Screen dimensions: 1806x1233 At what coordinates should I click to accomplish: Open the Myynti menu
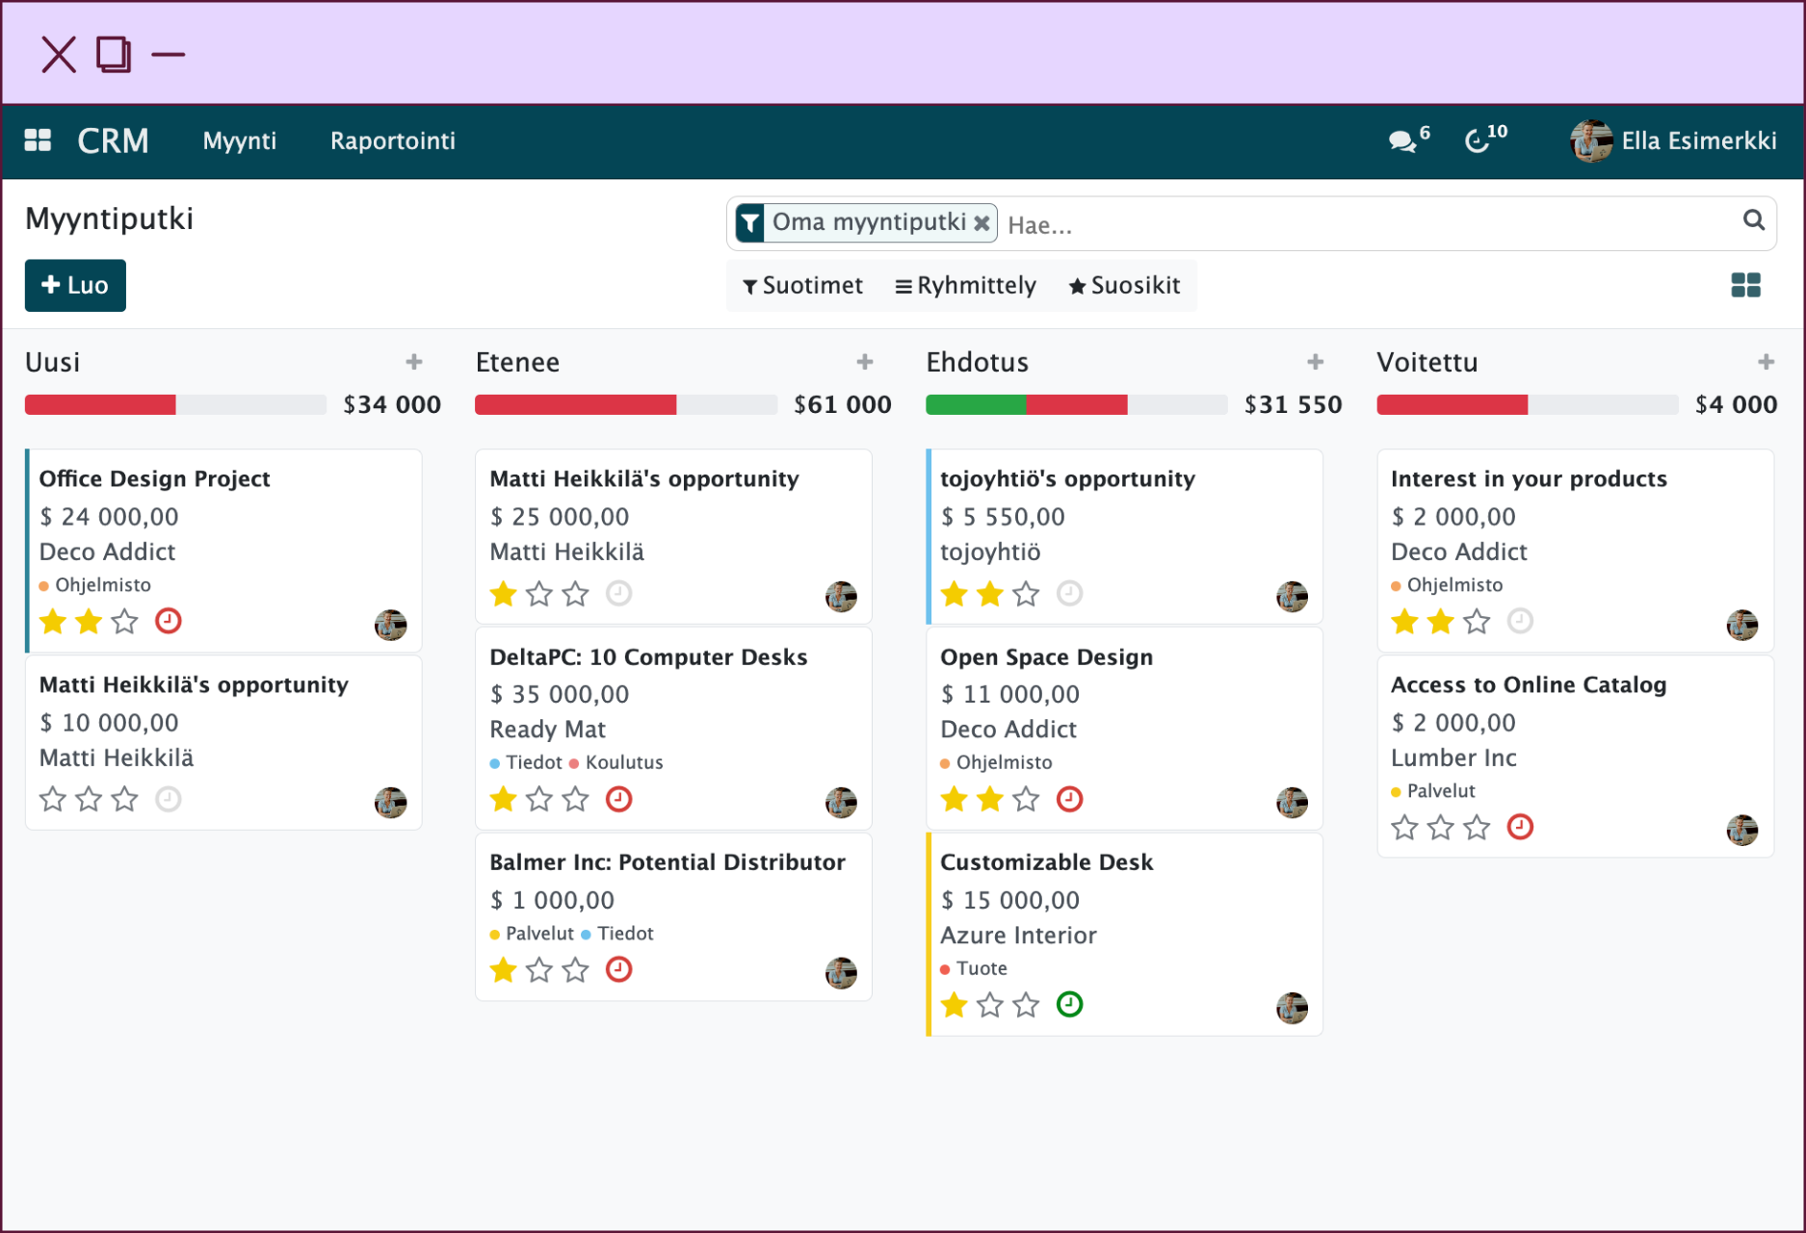[x=239, y=141]
